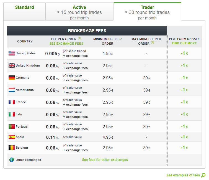Switch to the Standard pricing tab
This screenshot has width=209, height=180.
(x=25, y=7)
